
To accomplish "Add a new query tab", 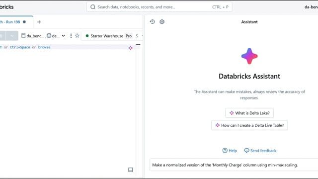I will coord(39,22).
